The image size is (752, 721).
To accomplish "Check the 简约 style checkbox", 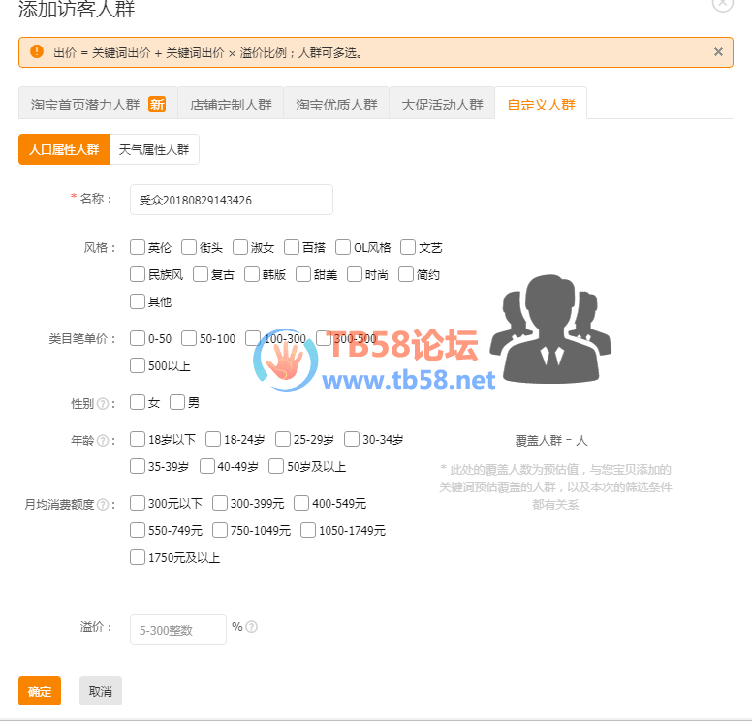I will pos(406,274).
